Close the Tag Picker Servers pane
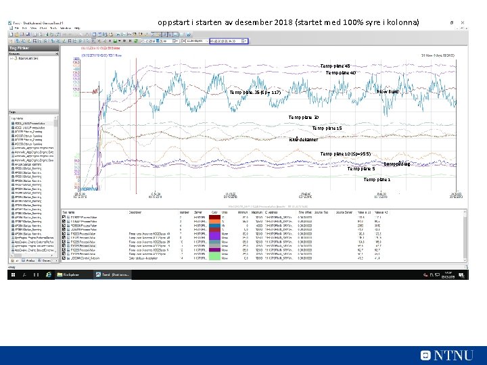This screenshot has width=487, height=365. [x=57, y=53]
